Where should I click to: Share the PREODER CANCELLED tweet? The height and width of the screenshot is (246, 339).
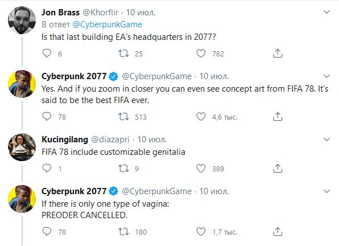pos(278,232)
